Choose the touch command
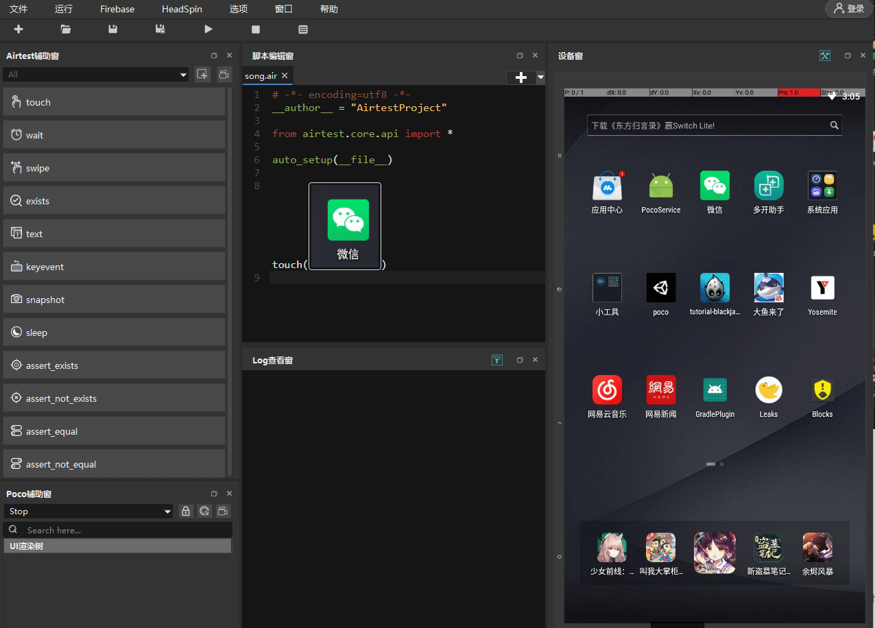The height and width of the screenshot is (628, 875). click(x=115, y=102)
